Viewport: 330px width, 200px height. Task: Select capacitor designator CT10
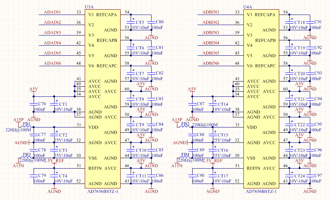(141, 150)
